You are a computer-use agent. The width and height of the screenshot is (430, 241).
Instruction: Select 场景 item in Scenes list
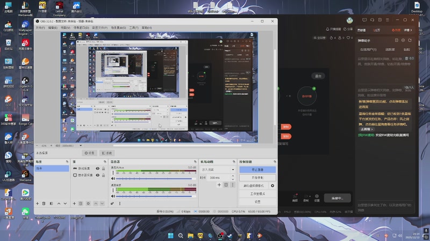pyautogui.click(x=52, y=169)
